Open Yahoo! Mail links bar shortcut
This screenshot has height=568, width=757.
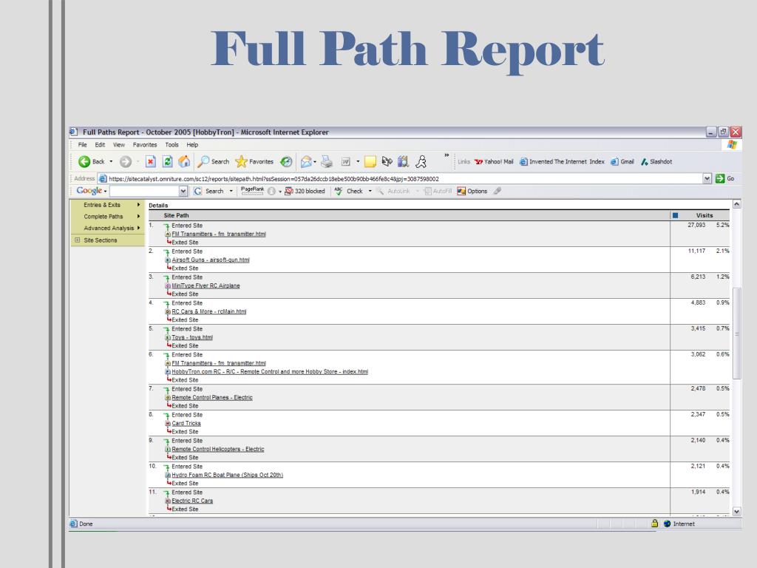(494, 162)
